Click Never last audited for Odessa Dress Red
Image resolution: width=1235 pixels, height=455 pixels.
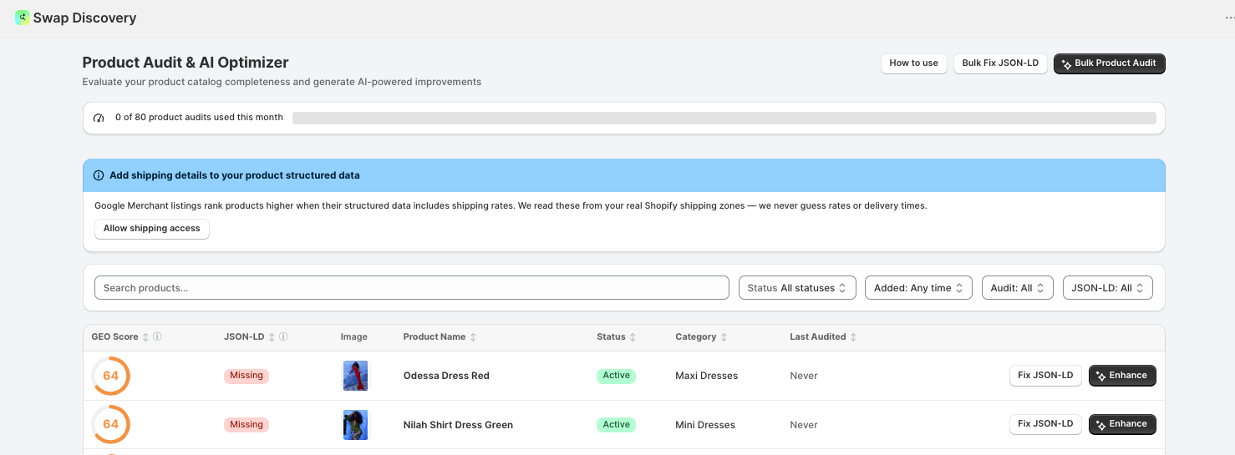(x=804, y=376)
